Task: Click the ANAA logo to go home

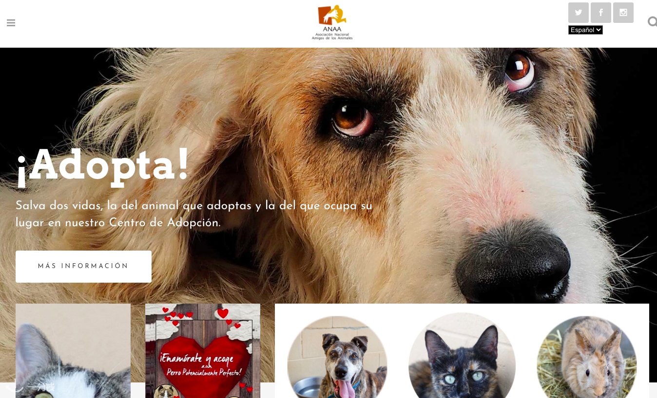Action: click(332, 22)
